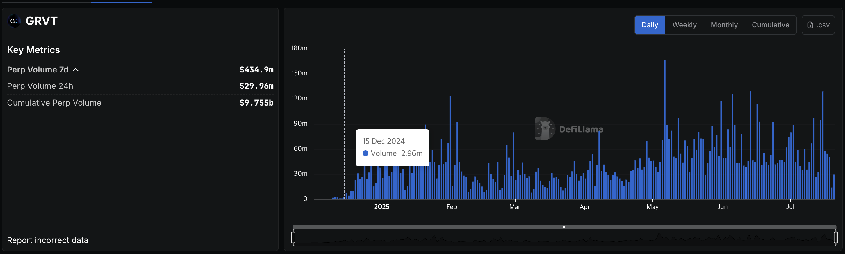Click the 60m y-axis label
Screen dimensions: 845x254
(300, 148)
